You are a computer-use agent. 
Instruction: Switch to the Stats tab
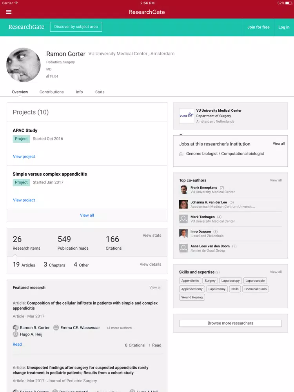click(100, 92)
